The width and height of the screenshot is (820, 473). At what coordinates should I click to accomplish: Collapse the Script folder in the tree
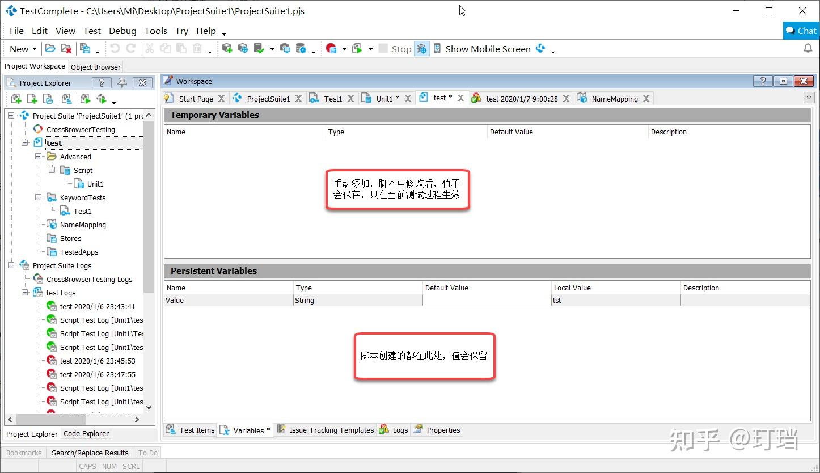[52, 170]
